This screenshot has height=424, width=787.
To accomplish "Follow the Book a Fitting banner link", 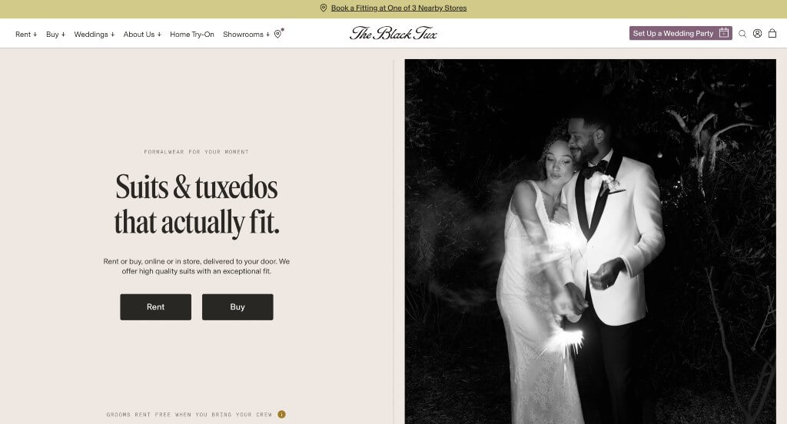I will [x=398, y=8].
